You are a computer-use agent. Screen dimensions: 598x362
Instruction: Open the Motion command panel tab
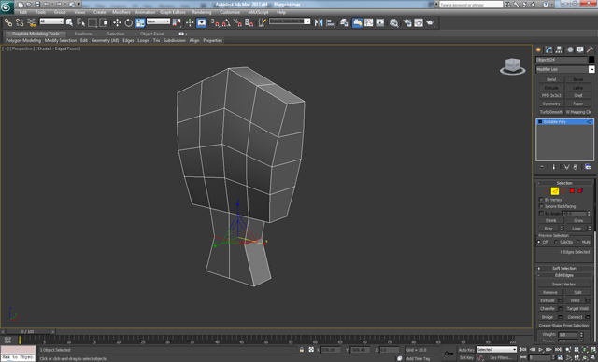pyautogui.click(x=570, y=49)
